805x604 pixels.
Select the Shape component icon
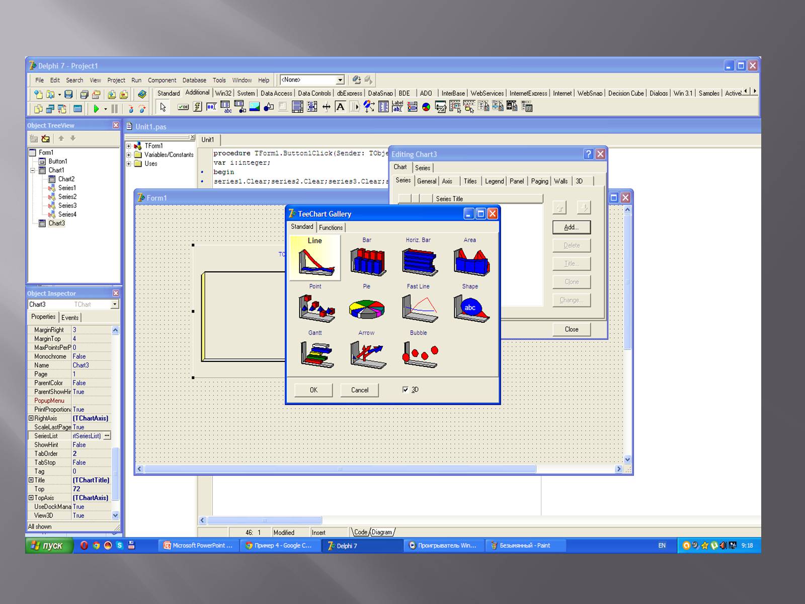click(x=269, y=107)
